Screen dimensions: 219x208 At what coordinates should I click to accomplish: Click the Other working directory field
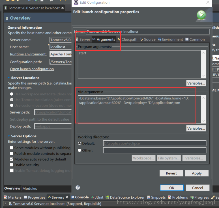[154, 150]
